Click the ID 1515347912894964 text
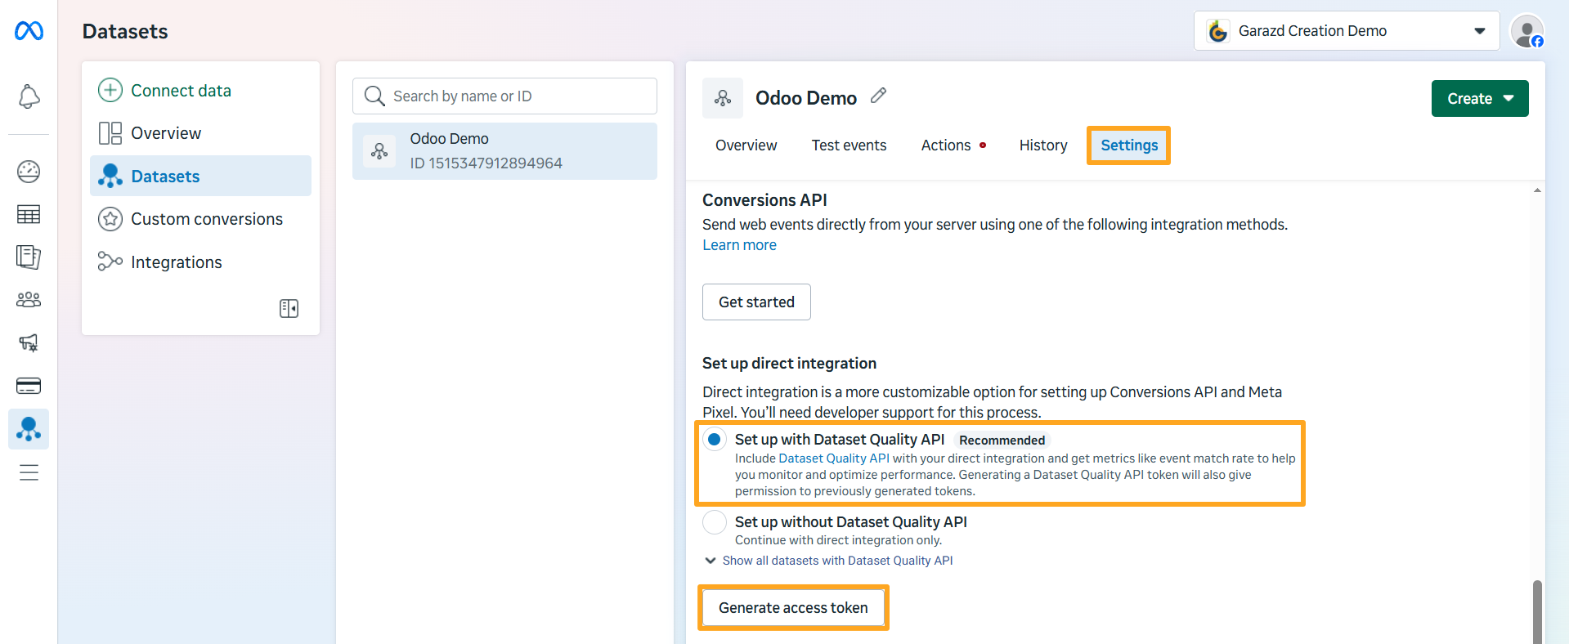Image resolution: width=1569 pixels, height=644 pixels. pos(486,163)
